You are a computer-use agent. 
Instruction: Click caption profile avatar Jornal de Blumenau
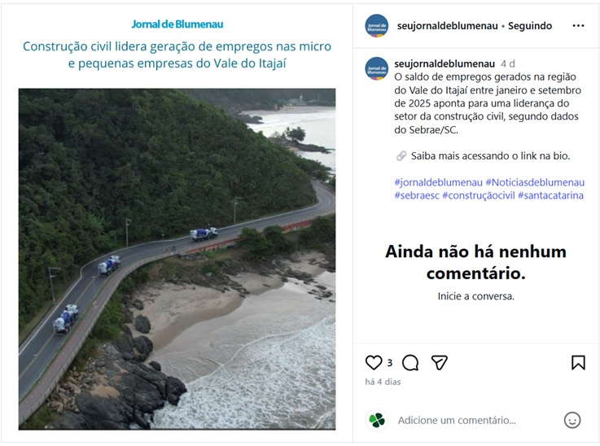pyautogui.click(x=377, y=69)
